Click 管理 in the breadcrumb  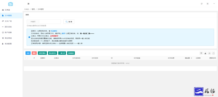pyautogui.click(x=33, y=9)
